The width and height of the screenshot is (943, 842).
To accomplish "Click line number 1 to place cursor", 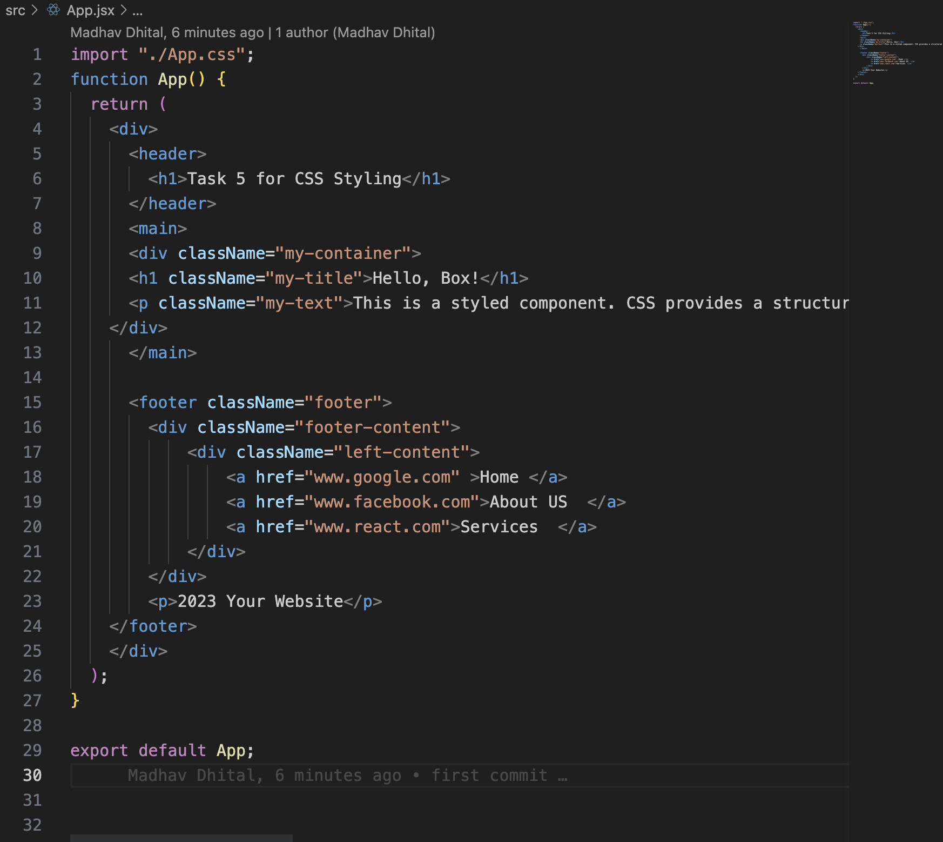I will tap(37, 54).
